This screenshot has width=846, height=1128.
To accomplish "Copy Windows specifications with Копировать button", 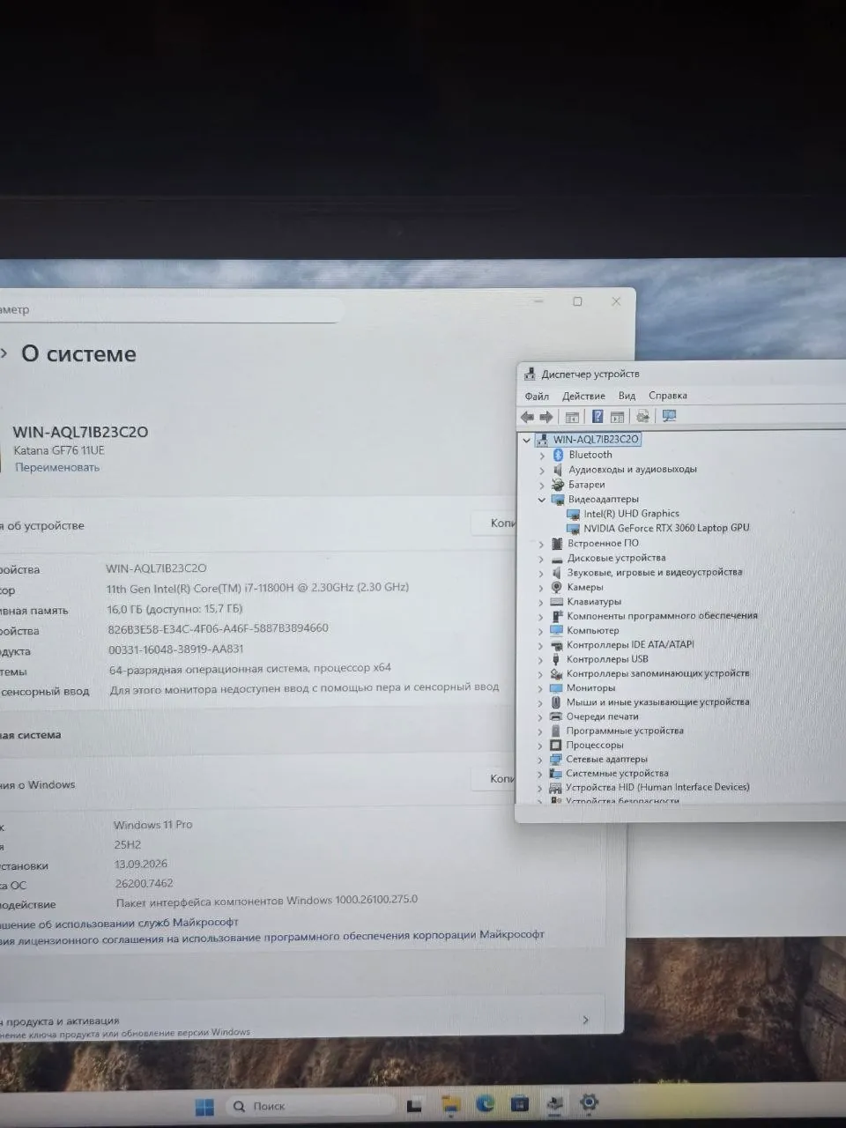I will [495, 779].
